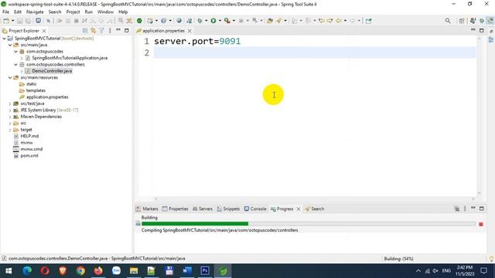This screenshot has width=495, height=278.
Task: Collapse the SpringBootMVCTutorial project node
Action: [x=4, y=38]
